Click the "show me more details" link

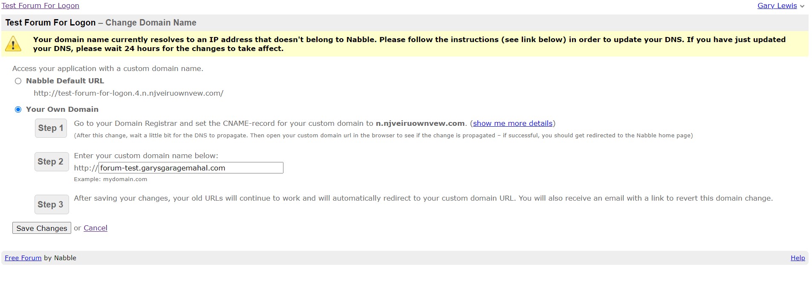[x=512, y=123]
